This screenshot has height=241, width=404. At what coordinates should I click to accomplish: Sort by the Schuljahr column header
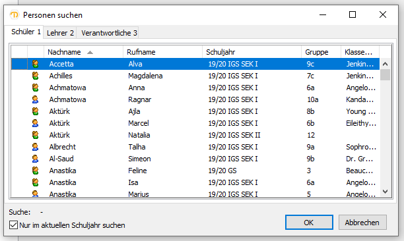coord(252,52)
